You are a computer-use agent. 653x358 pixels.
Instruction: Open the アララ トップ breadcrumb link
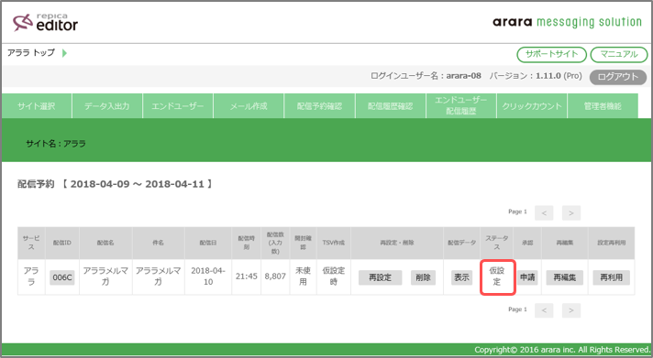(31, 53)
